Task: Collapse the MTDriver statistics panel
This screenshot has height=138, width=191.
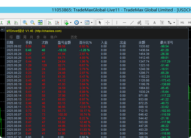Action: point(2,30)
